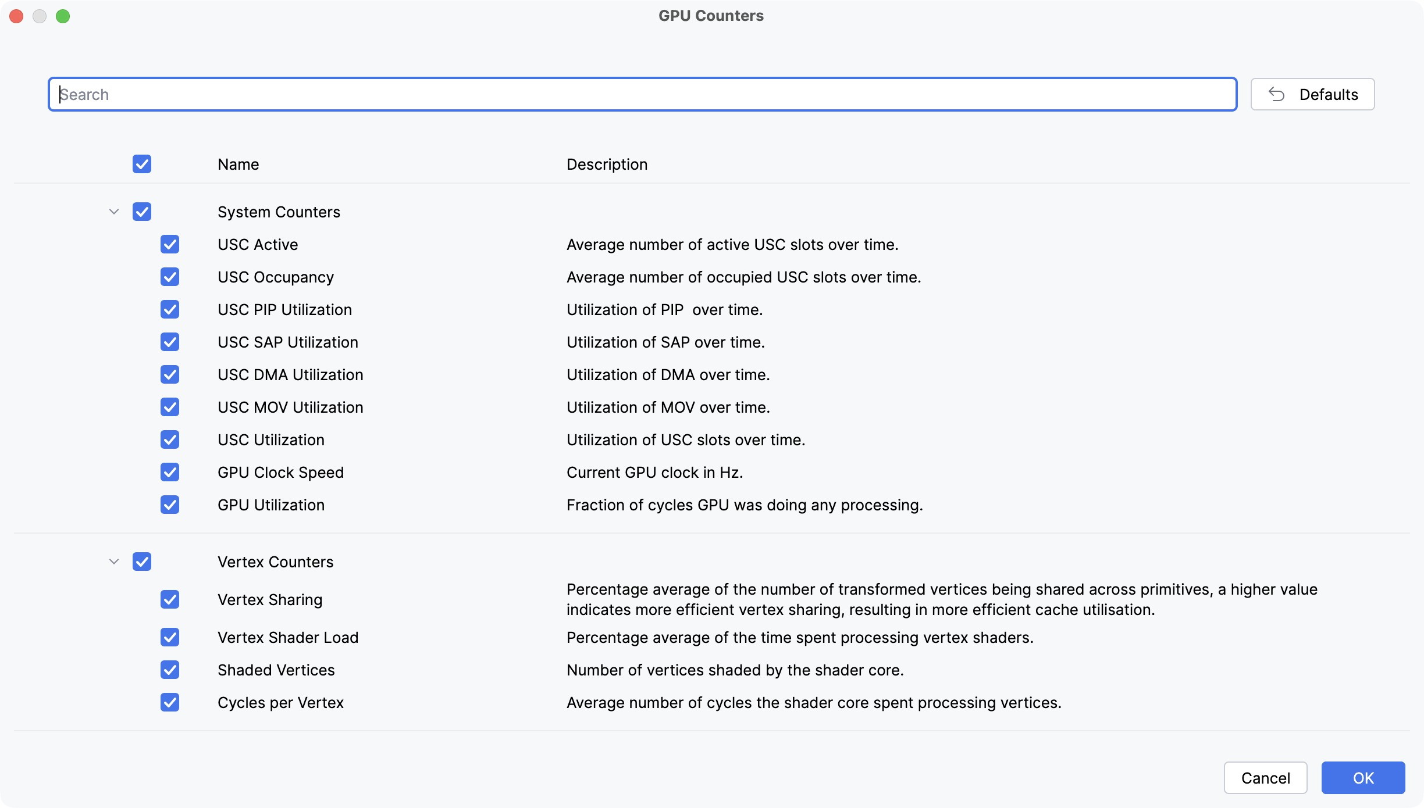The image size is (1424, 808).
Task: Toggle the select-all checkbox in the header
Action: 142,164
